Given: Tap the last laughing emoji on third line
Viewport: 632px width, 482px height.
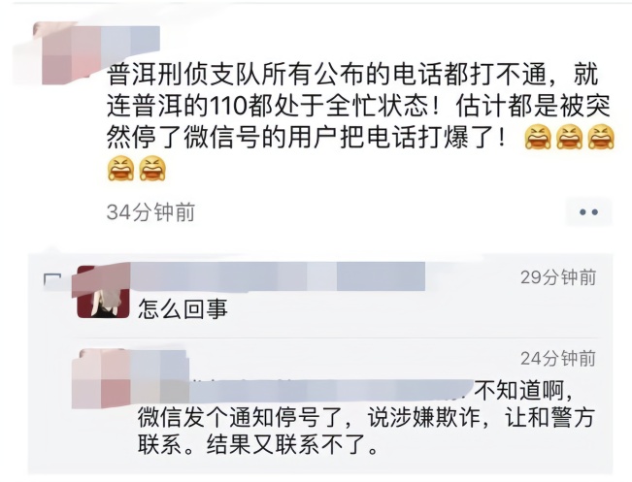Looking at the screenshot, I should coord(601,138).
